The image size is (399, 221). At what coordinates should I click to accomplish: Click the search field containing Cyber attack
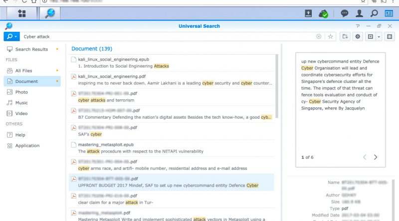[165, 36]
